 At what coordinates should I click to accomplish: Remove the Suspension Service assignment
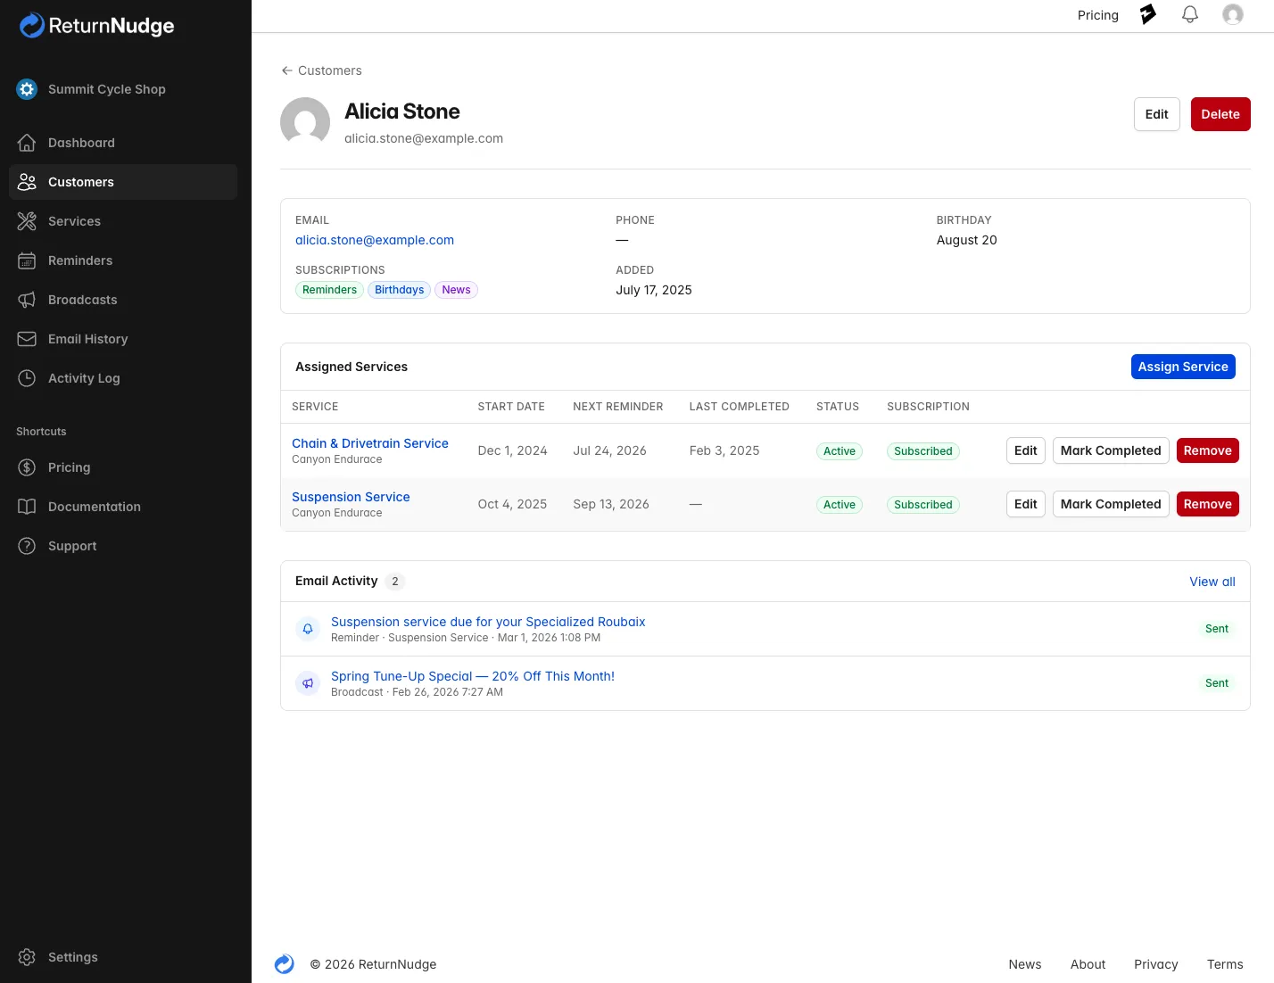(1207, 504)
